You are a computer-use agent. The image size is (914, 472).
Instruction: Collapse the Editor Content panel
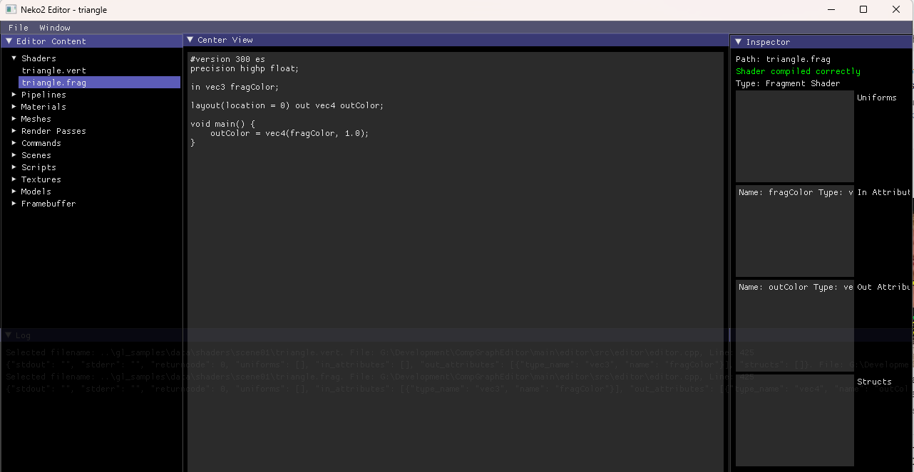click(9, 41)
